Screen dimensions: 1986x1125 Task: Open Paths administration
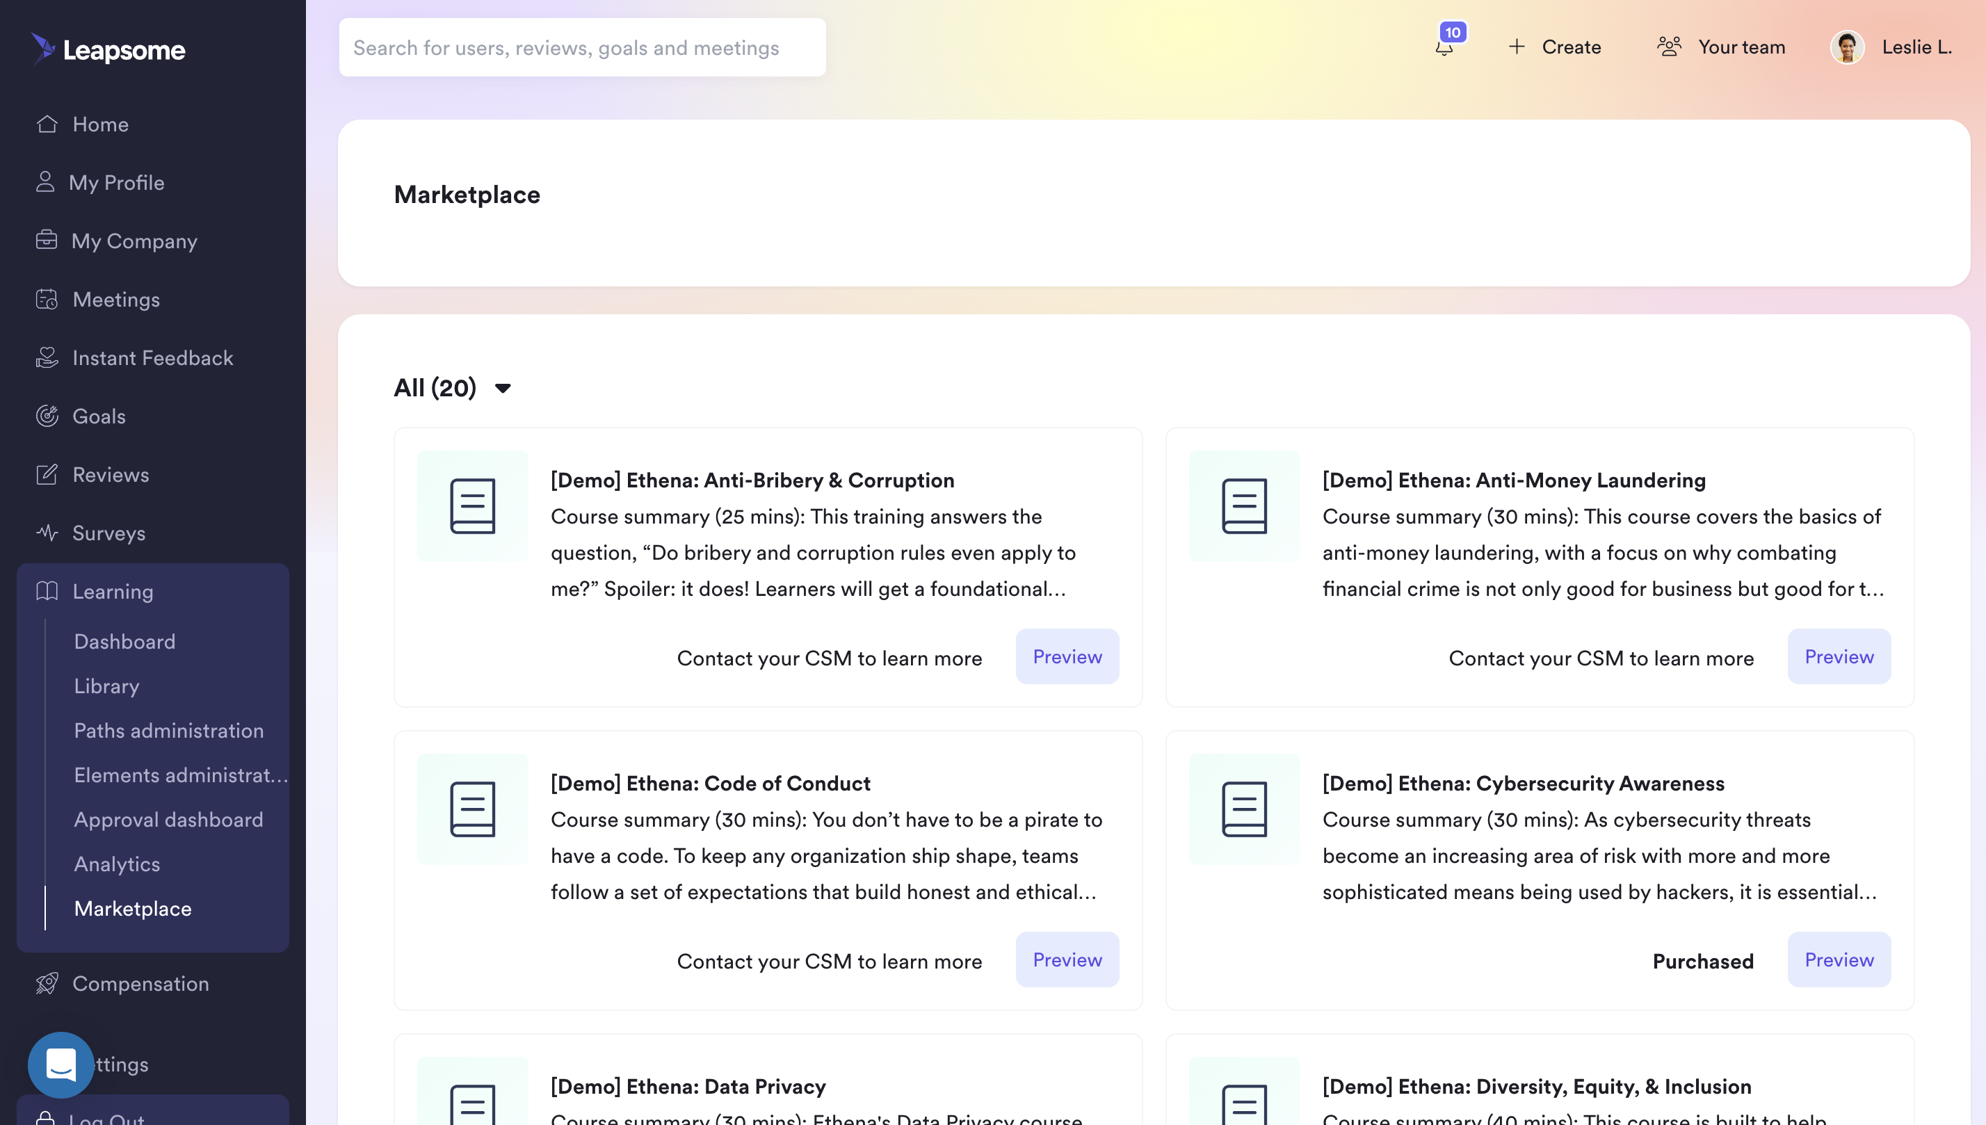pos(168,730)
